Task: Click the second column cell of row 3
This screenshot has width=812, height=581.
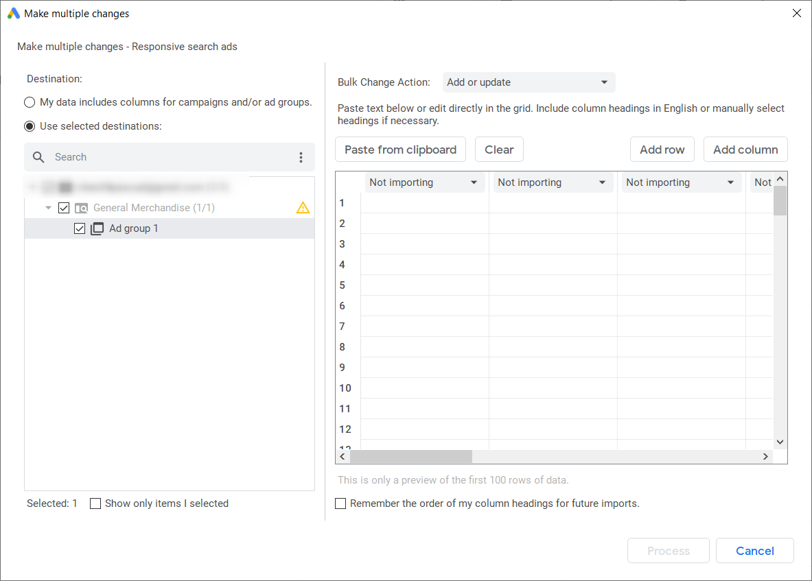Action: pos(553,244)
